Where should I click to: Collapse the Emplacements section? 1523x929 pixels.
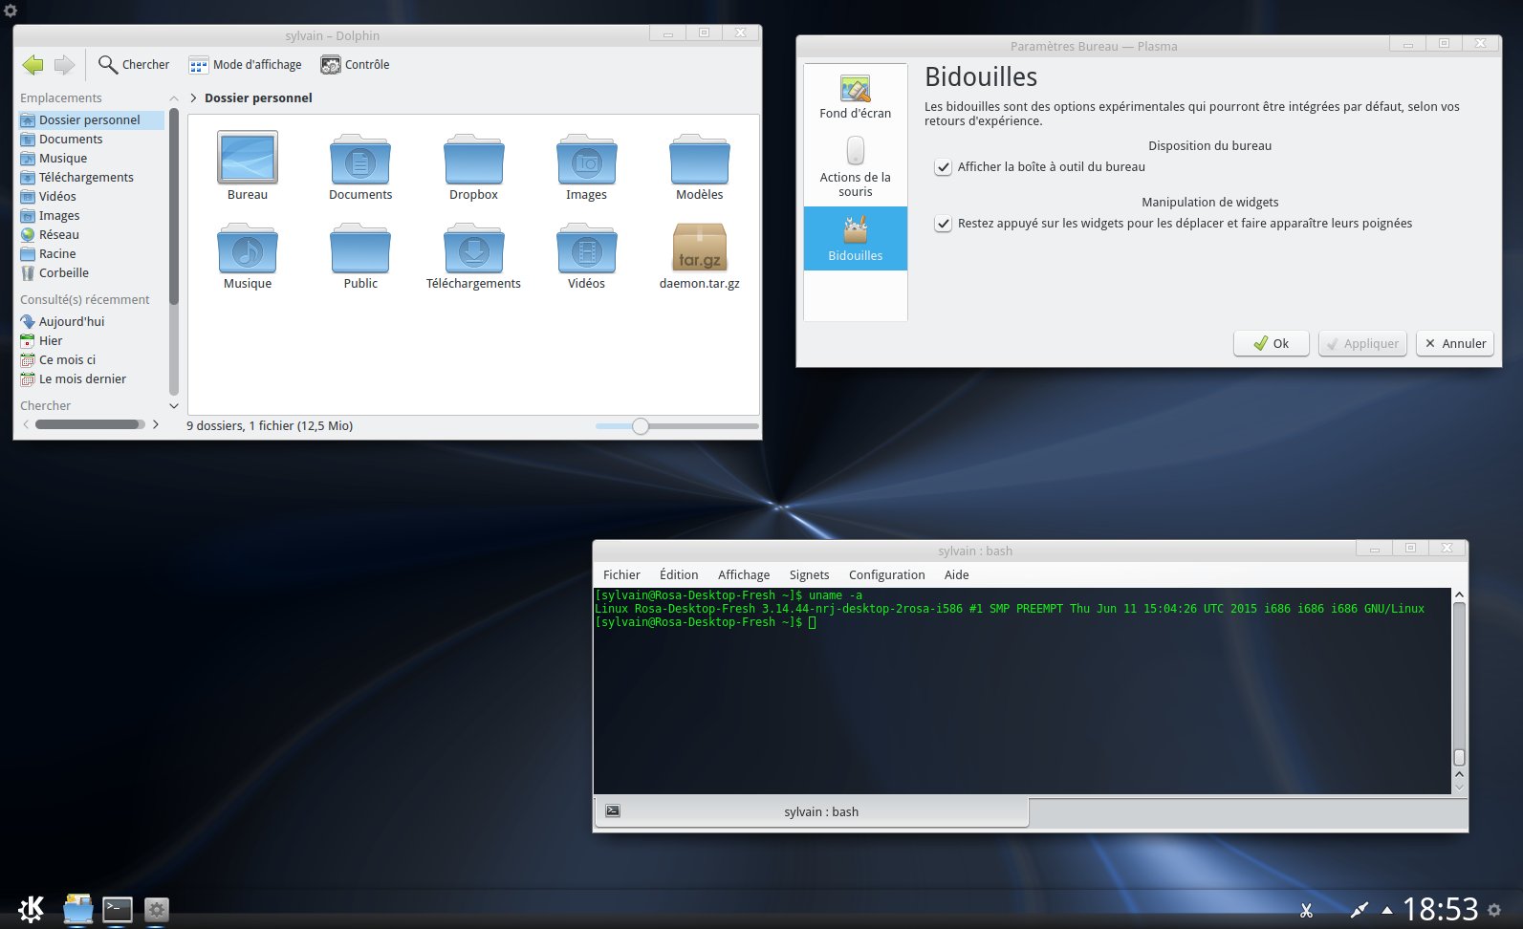(x=174, y=98)
